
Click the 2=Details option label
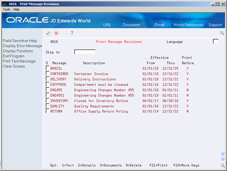click(87, 165)
